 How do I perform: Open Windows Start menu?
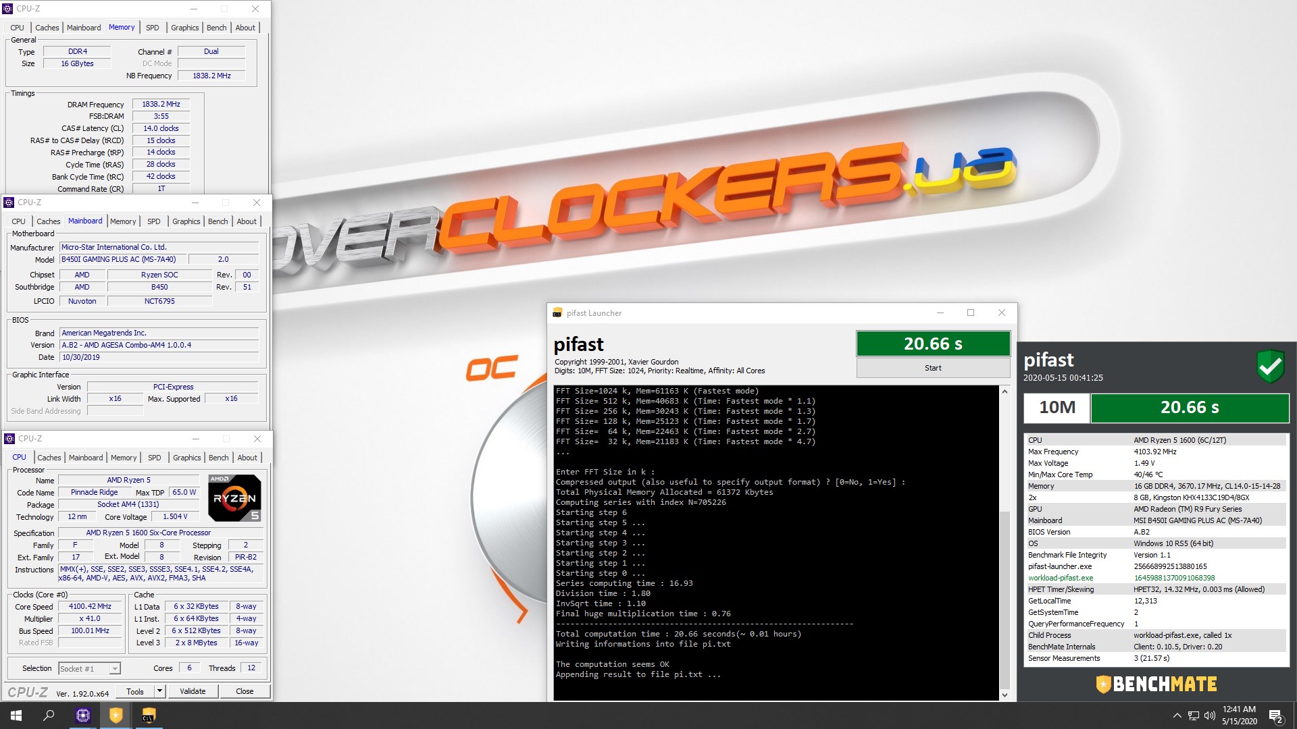pyautogui.click(x=16, y=715)
